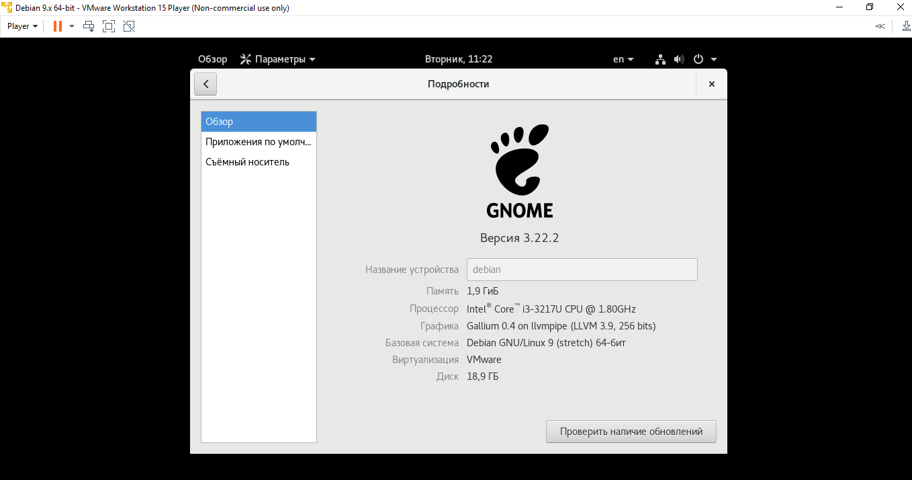The width and height of the screenshot is (912, 480).
Task: Select Приложения по умолчанию in sidebar
Action: [x=259, y=142]
